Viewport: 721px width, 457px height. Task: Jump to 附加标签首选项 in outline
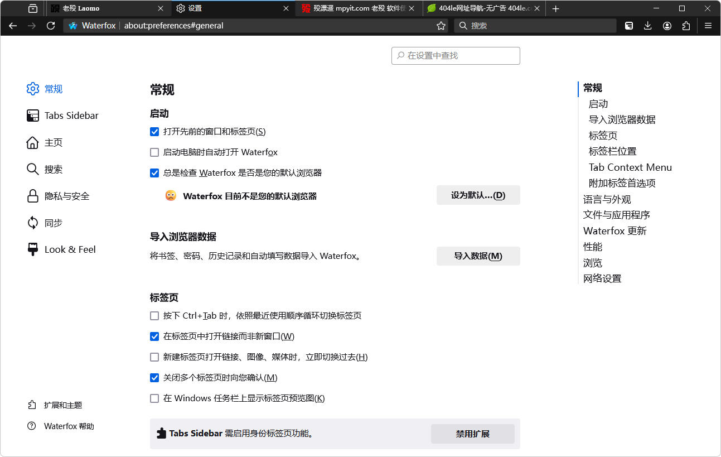point(622,183)
